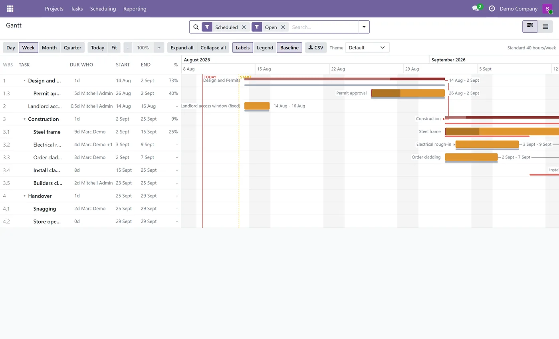Open the Tasks menu
The image size is (559, 339).
[x=77, y=8]
